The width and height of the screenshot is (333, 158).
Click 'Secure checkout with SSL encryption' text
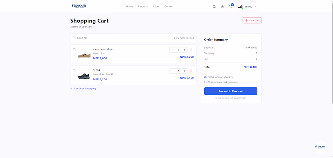point(231,98)
